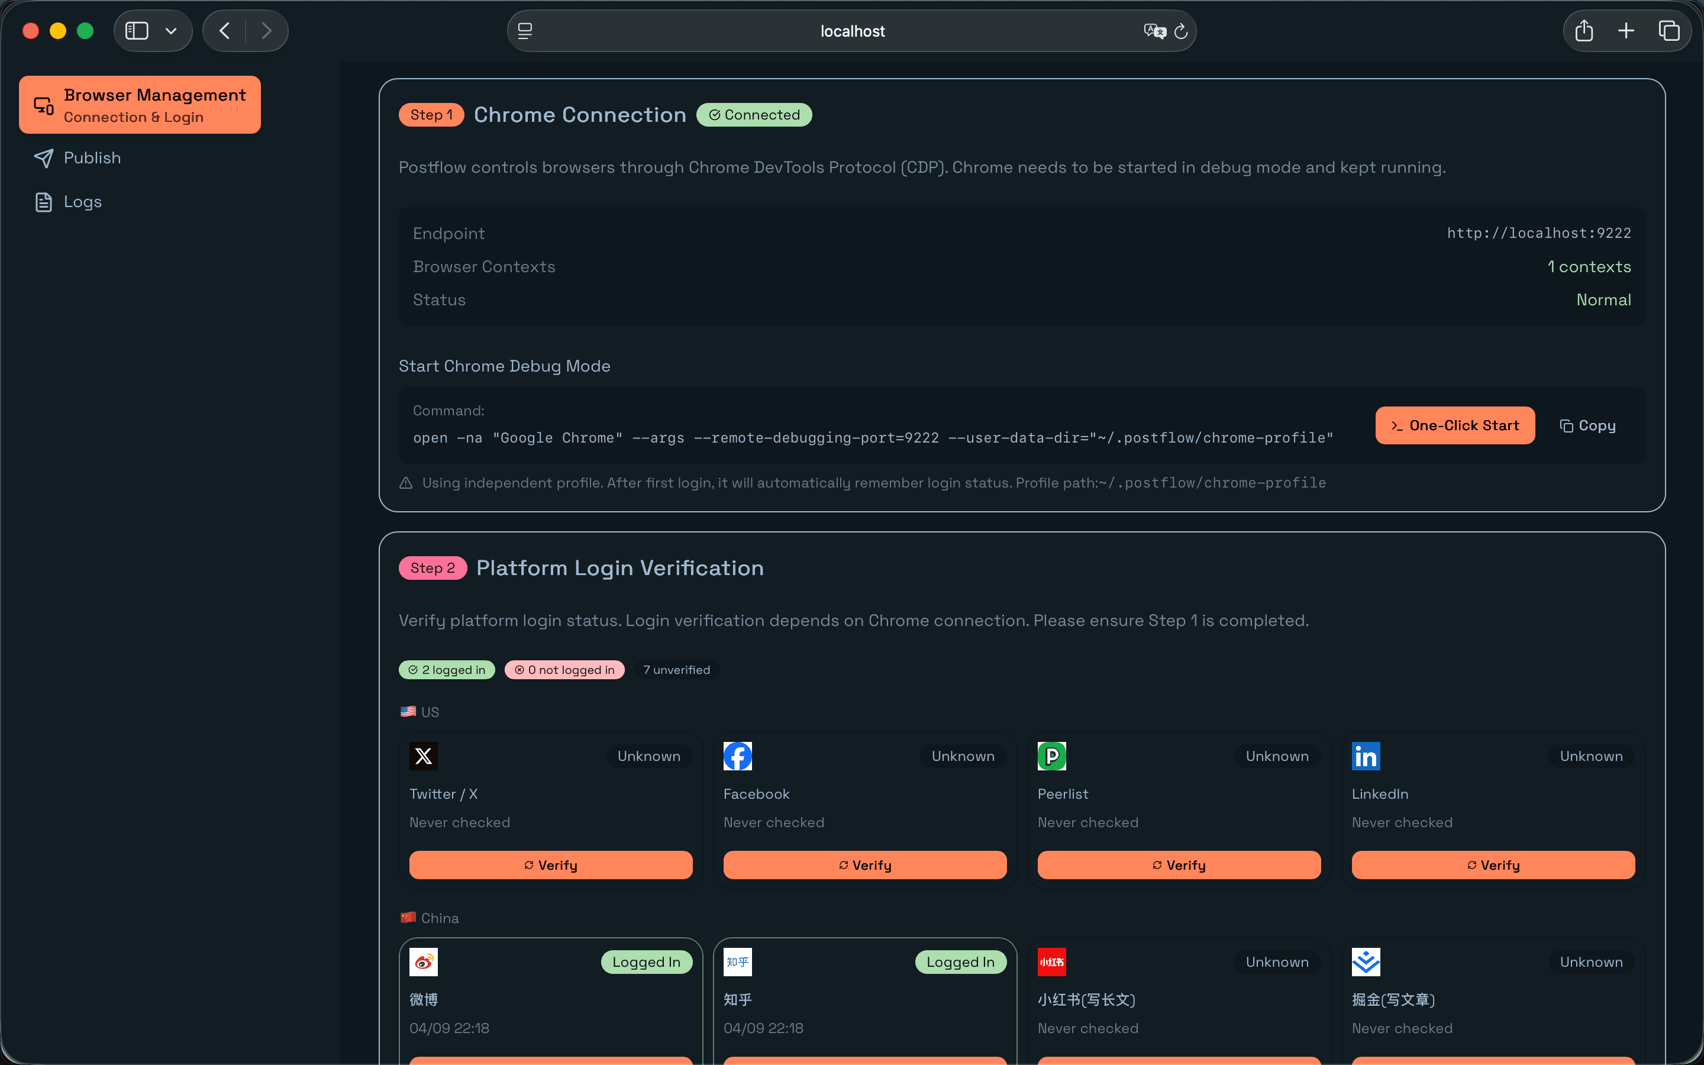
Task: Switch to the Publish section
Action: [x=92, y=158]
